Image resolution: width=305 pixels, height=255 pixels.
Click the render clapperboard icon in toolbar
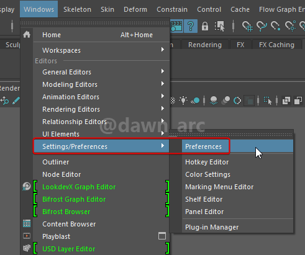pyautogui.click(x=176, y=26)
